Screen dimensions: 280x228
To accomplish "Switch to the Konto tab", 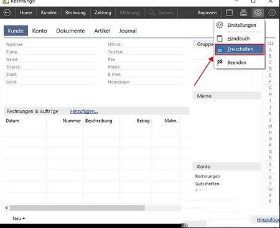I will 39,31.
